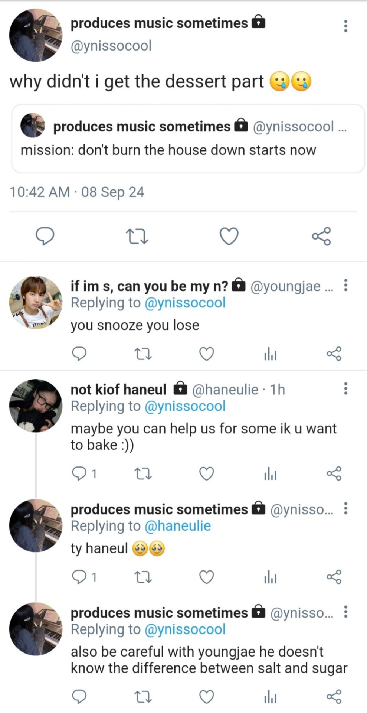Open more options for main tweet
This screenshot has height=713, width=367.
pos(345,26)
